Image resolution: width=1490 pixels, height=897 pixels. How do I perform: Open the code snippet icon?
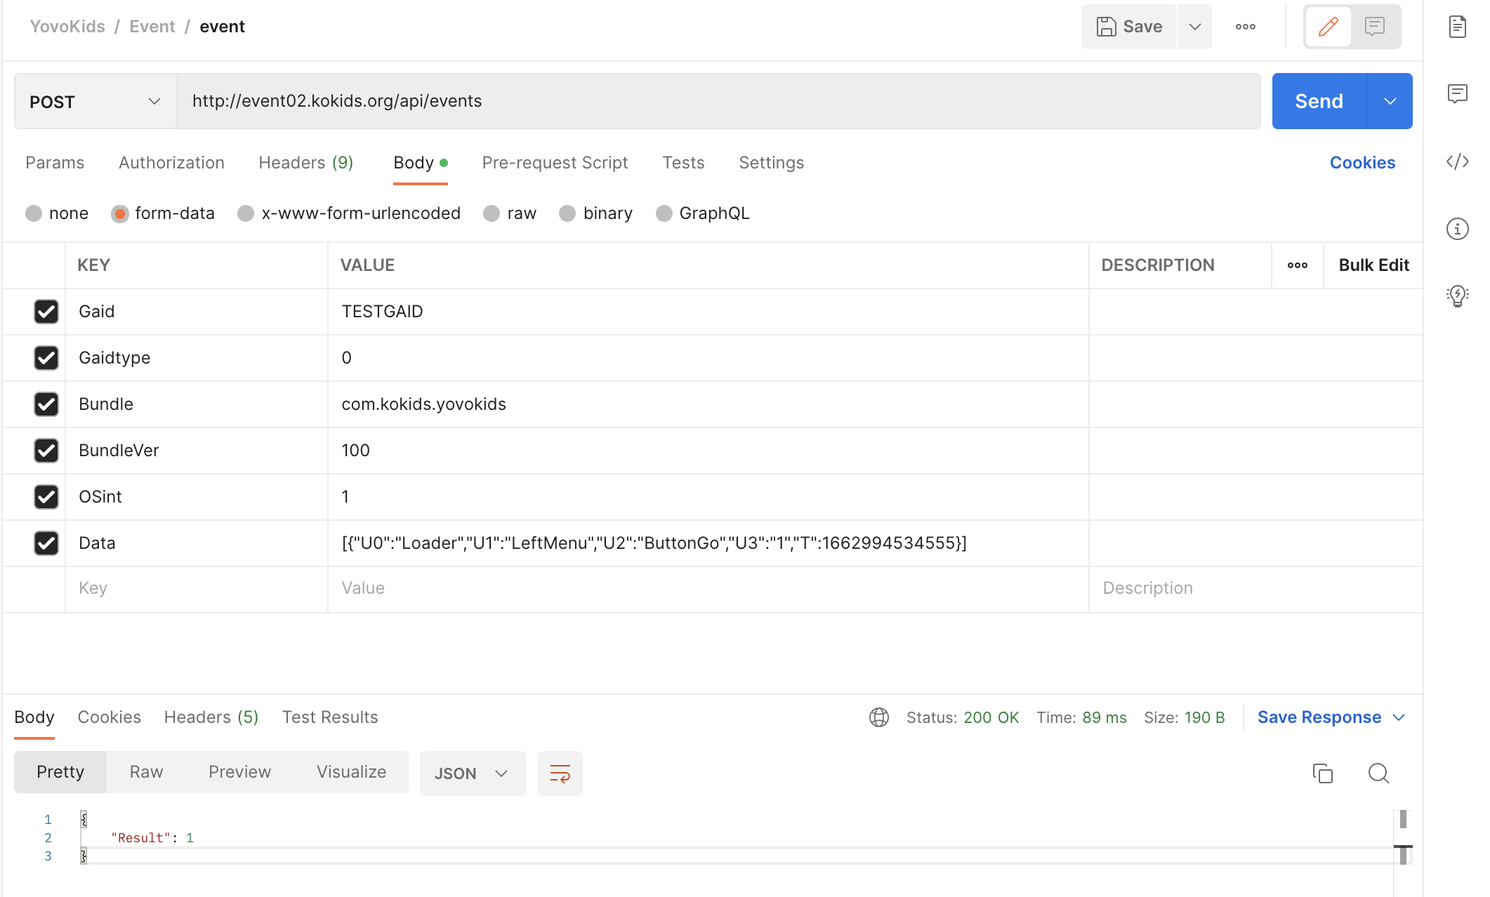coord(1457,162)
